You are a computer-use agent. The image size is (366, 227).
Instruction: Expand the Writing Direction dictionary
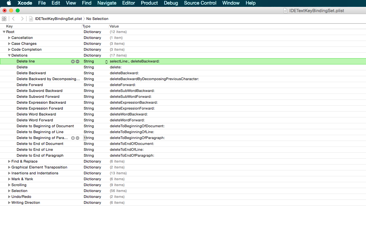coord(9,202)
